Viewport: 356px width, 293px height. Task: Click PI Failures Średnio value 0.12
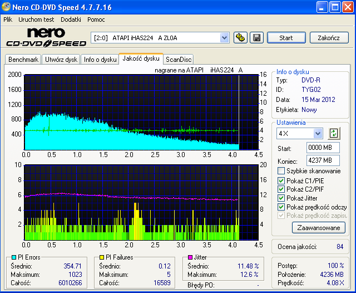click(x=165, y=266)
